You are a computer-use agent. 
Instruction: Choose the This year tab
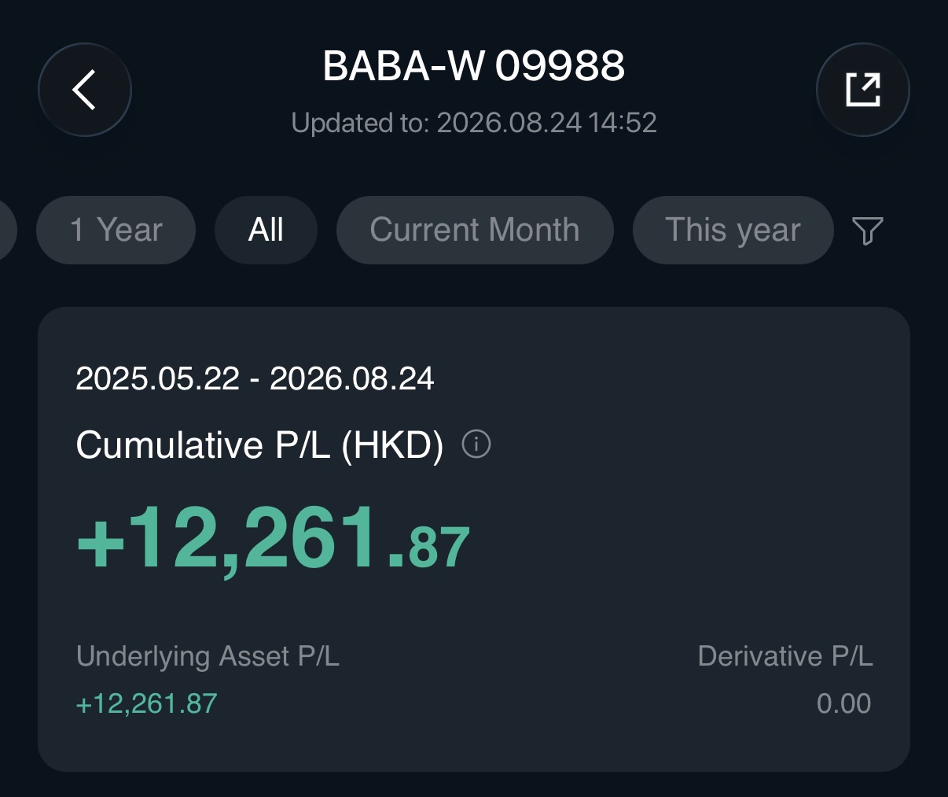[733, 230]
